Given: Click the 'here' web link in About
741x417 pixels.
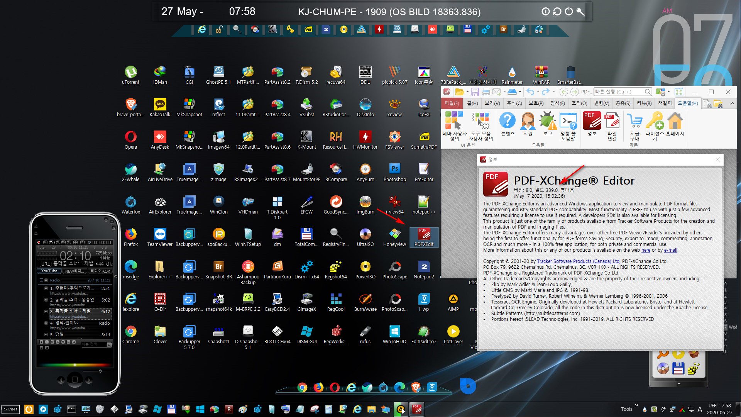Looking at the screenshot, I should click(x=646, y=250).
